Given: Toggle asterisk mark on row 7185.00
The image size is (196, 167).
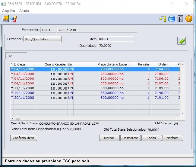Looking at the screenshot, I should tap(12, 74).
